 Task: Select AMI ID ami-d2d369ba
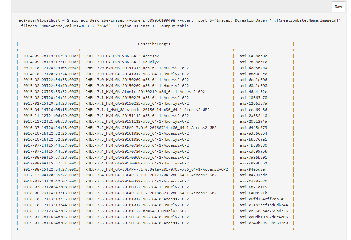tap(253, 68)
